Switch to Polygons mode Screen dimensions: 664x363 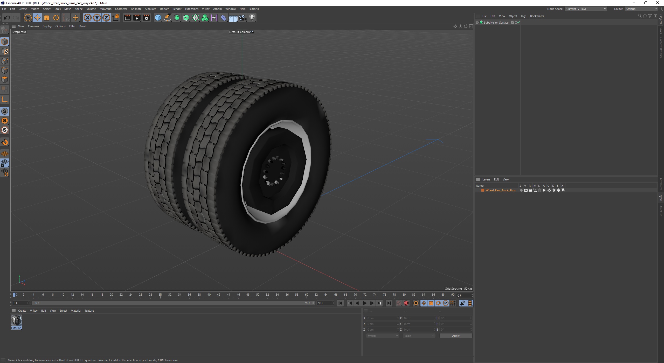click(x=5, y=80)
